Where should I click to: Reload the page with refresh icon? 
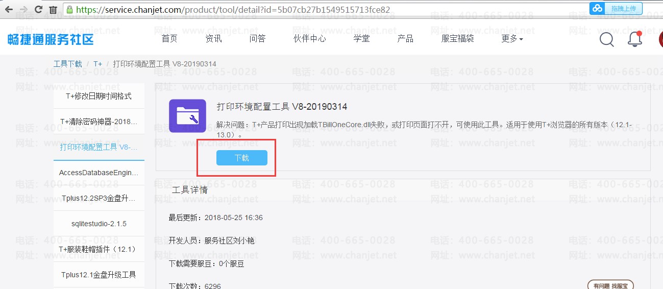(38, 9)
